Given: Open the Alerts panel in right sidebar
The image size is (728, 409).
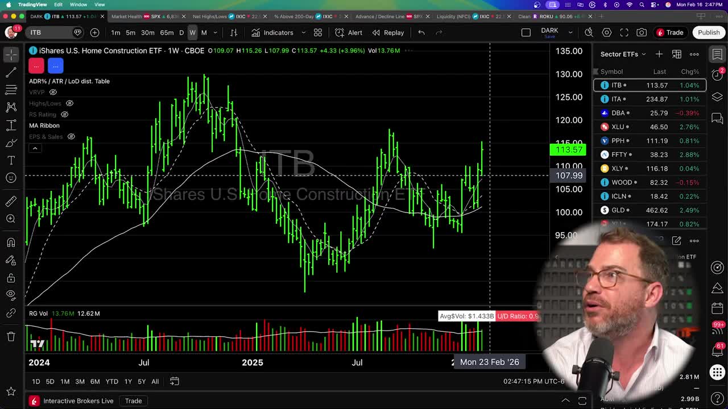Looking at the screenshot, I should coord(717,74).
